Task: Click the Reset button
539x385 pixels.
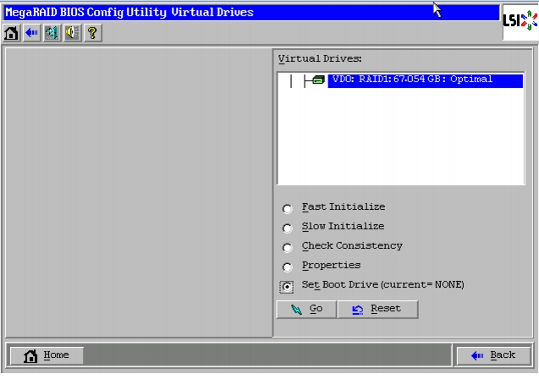Action: (377, 310)
